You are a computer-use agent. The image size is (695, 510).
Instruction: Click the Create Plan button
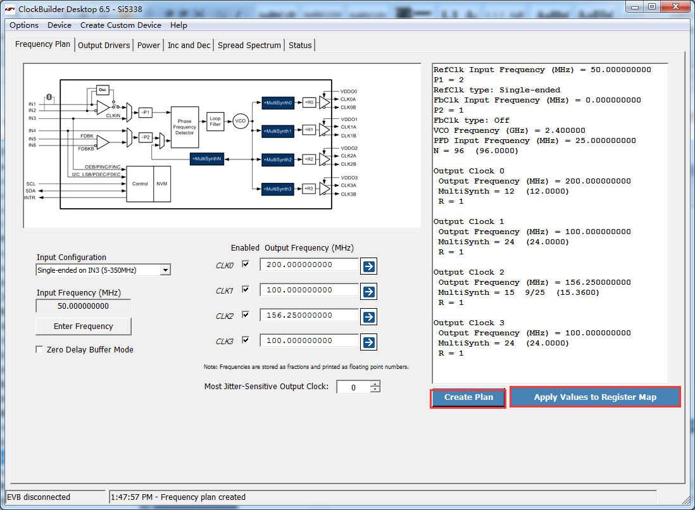click(468, 397)
